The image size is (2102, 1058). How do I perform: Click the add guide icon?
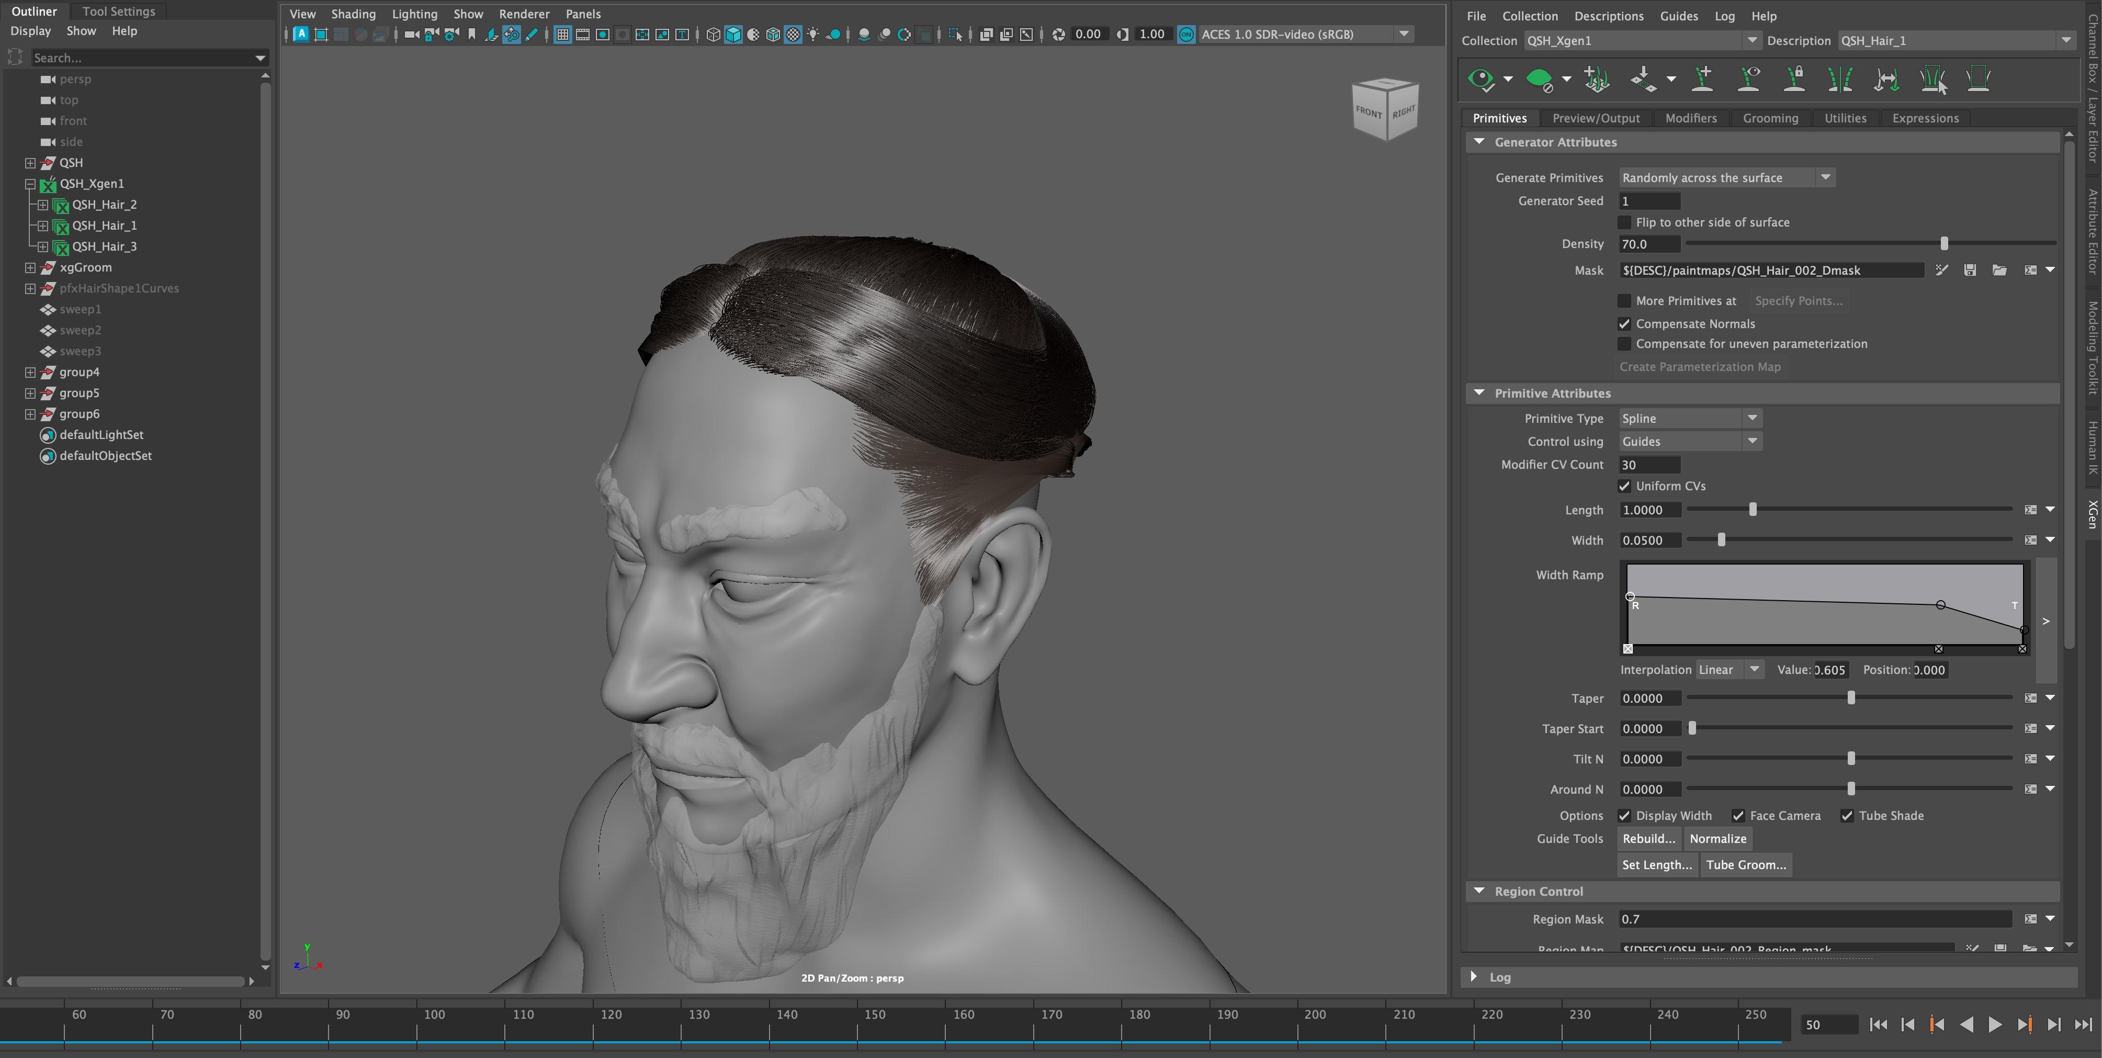click(1702, 79)
